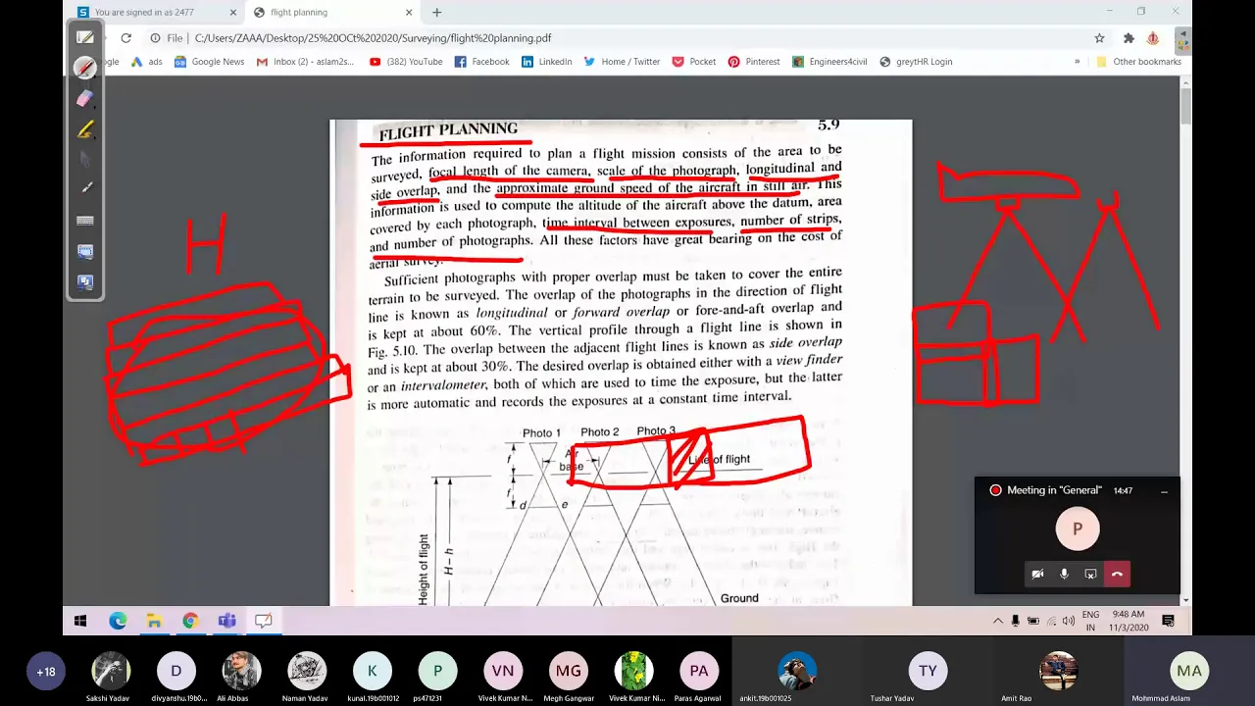Open the (382) YouTube bookmark
Viewport: 1255px width, 706px height.
point(406,62)
